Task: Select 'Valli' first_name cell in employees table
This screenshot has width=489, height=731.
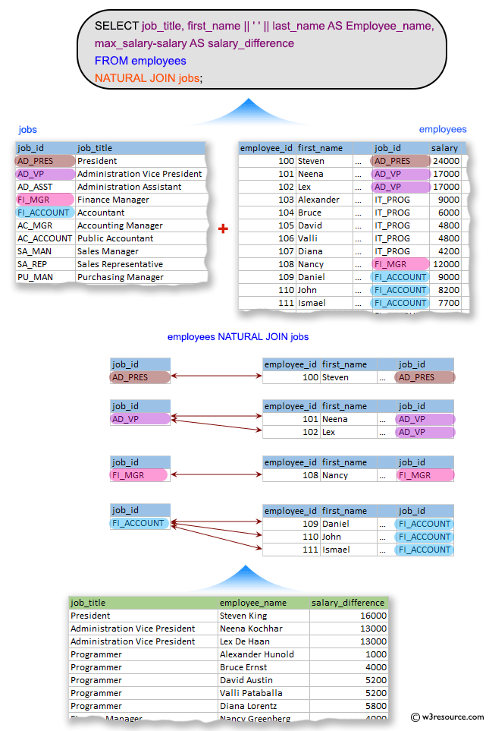Action: [324, 238]
